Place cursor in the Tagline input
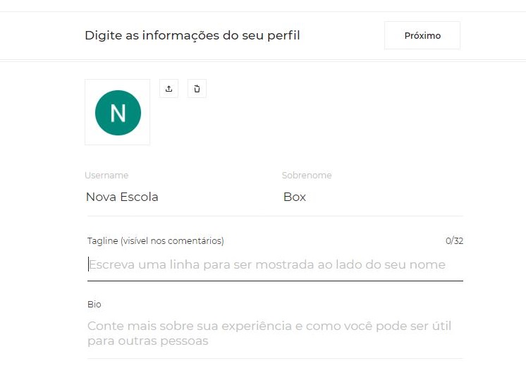 tap(275, 265)
